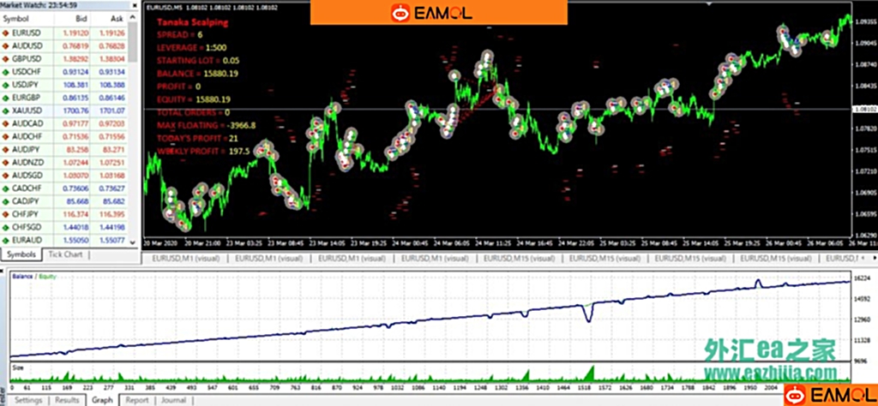Click the AUDJPY symbol arrow icon
This screenshot has width=878, height=406.
(x=6, y=149)
